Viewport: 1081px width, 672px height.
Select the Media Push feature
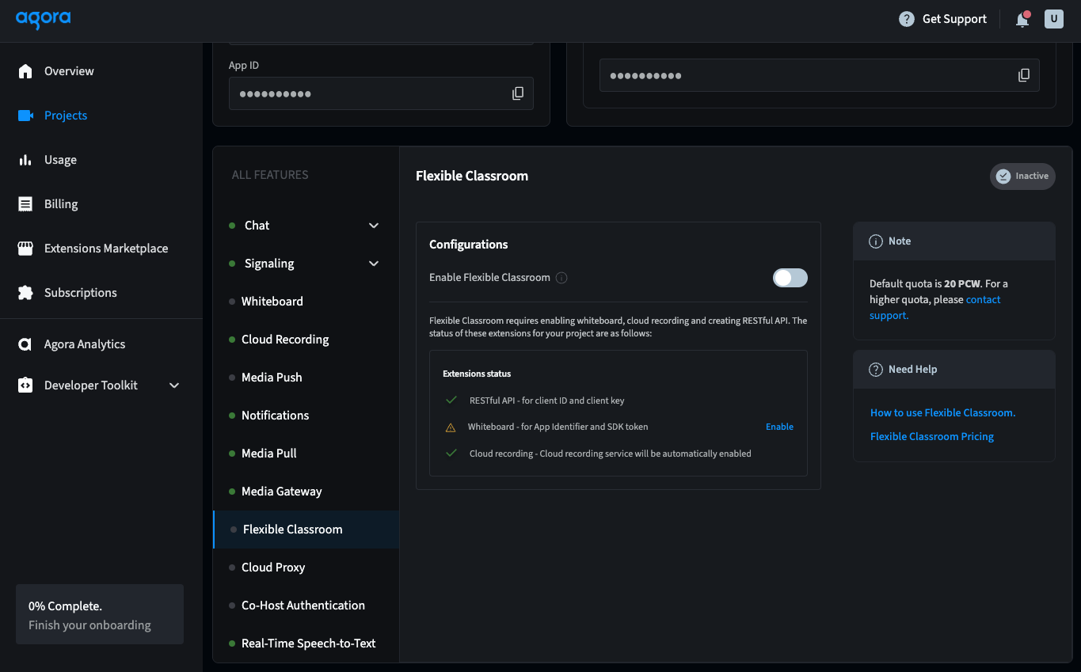(306, 378)
